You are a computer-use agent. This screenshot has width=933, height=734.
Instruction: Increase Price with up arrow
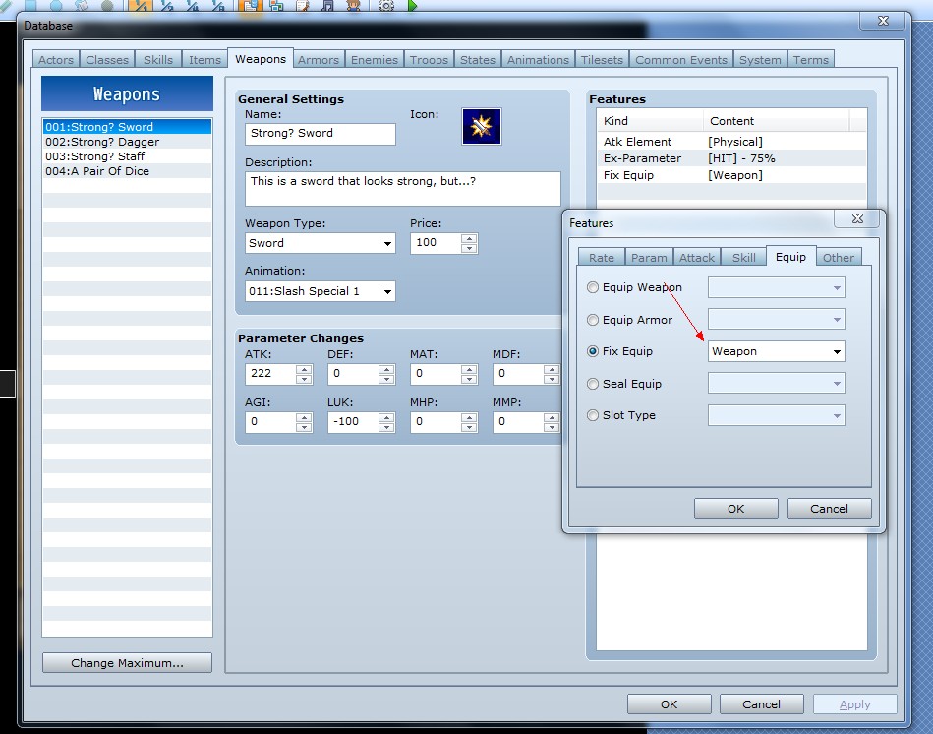[x=469, y=238]
